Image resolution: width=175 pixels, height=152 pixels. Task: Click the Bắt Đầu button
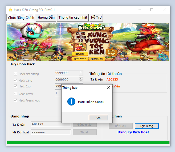[121, 126]
